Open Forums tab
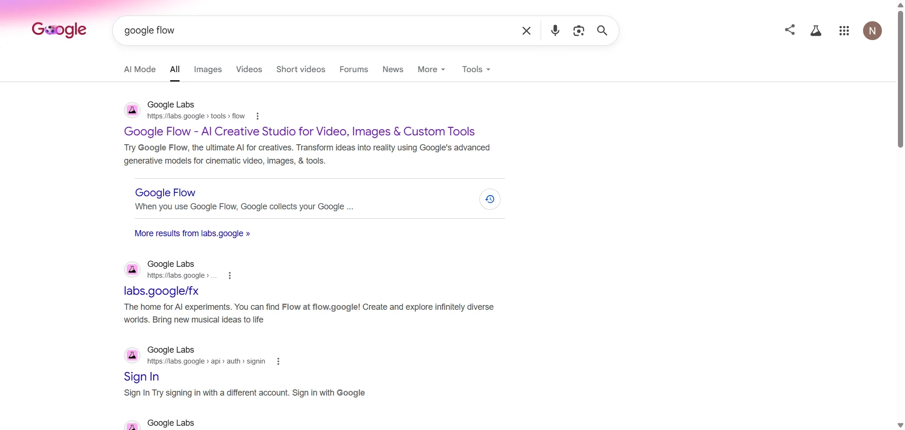The image size is (905, 430). (x=354, y=69)
